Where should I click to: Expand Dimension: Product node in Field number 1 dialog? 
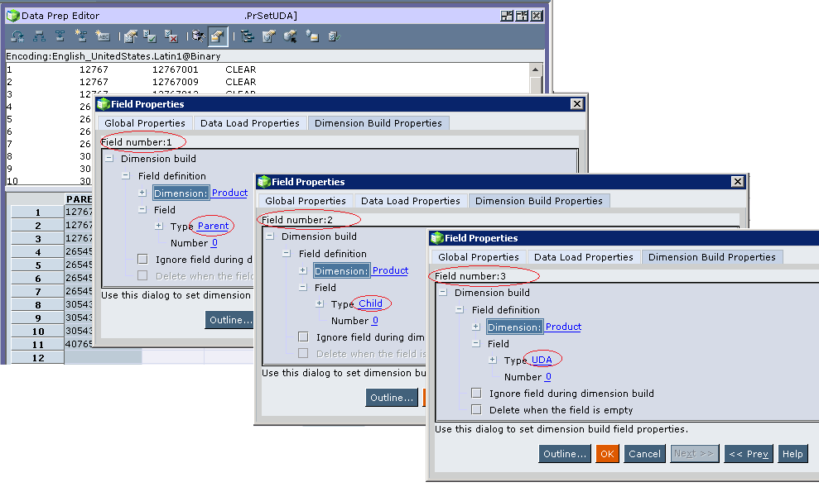point(142,193)
